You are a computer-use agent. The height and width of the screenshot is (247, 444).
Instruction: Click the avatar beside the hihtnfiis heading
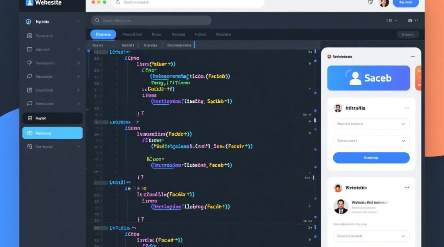pos(338,108)
